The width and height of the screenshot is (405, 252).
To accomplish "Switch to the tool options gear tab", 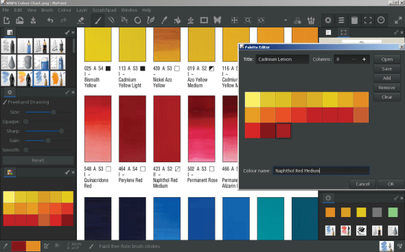I will (x=10, y=92).
